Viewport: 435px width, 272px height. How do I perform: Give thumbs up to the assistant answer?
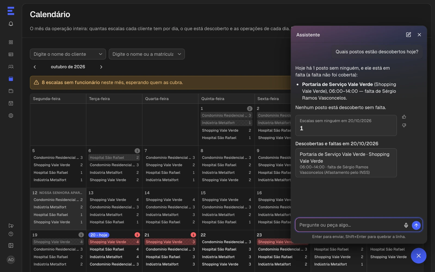click(x=404, y=117)
